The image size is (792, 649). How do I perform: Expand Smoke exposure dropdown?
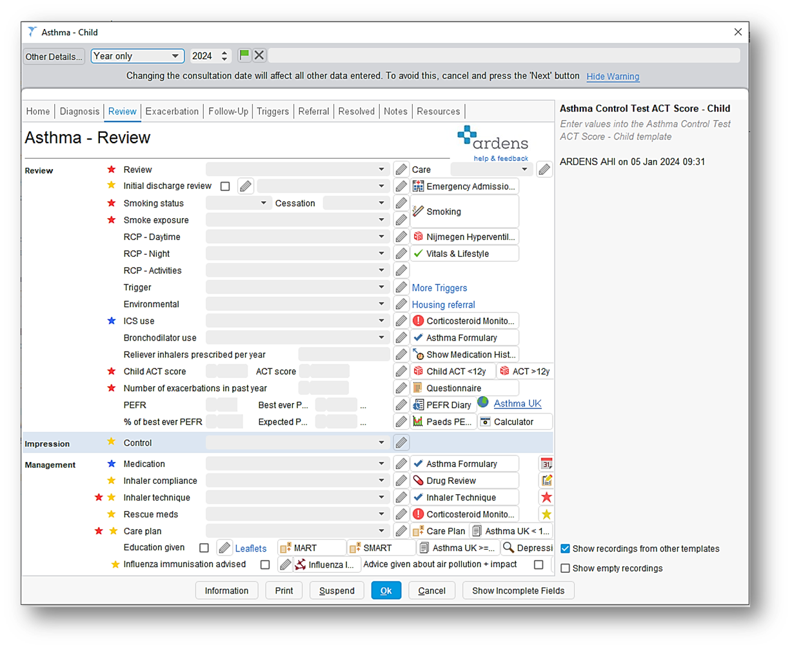click(x=381, y=220)
